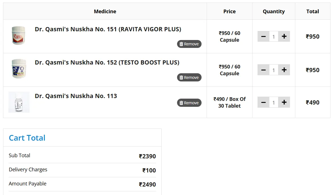Click the Cart Total heading

27,138
